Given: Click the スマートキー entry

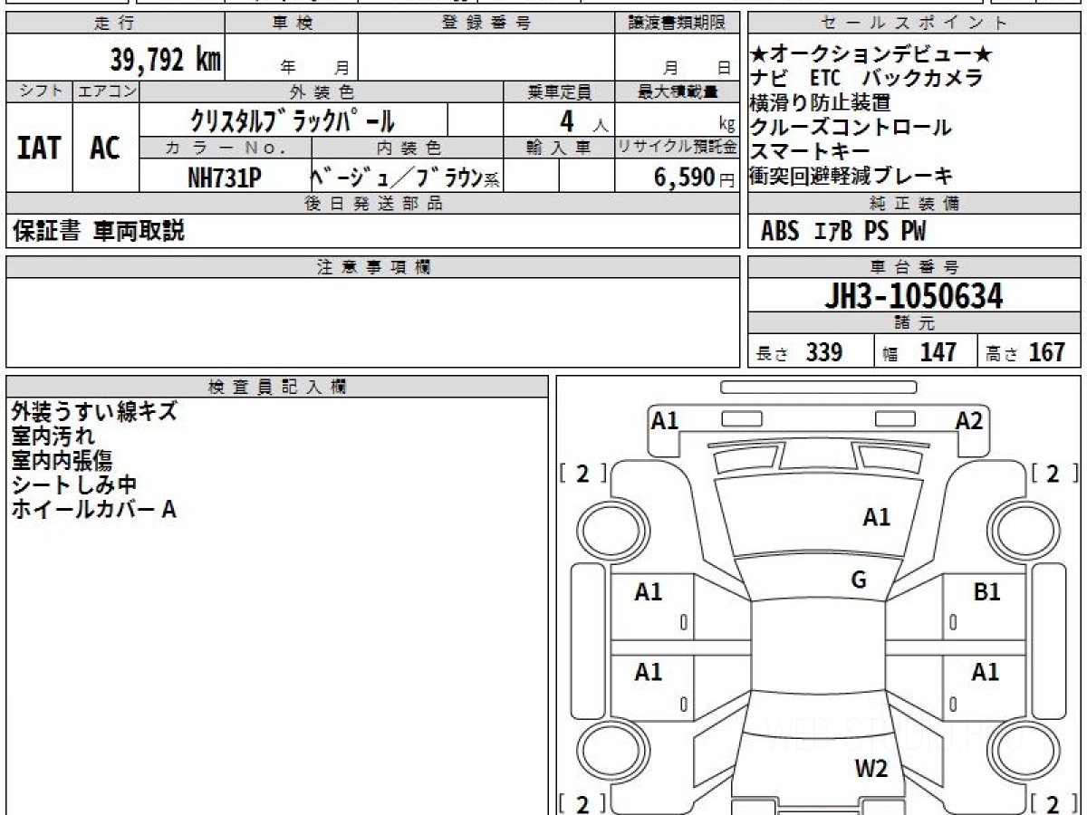Looking at the screenshot, I should pos(810,151).
